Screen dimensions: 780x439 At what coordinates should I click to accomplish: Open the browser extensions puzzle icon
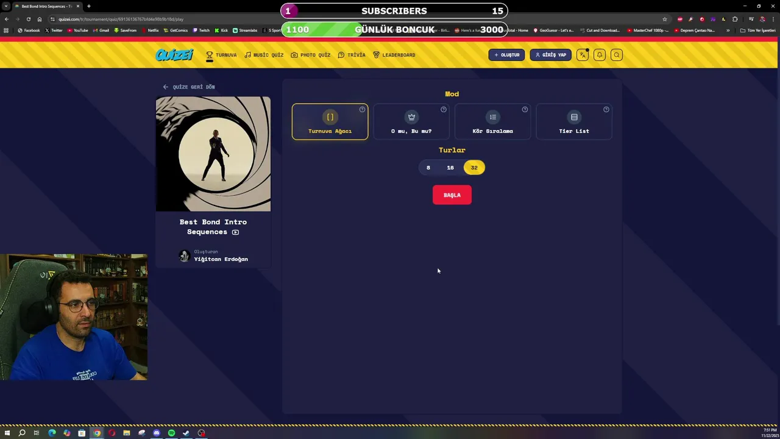tap(735, 19)
